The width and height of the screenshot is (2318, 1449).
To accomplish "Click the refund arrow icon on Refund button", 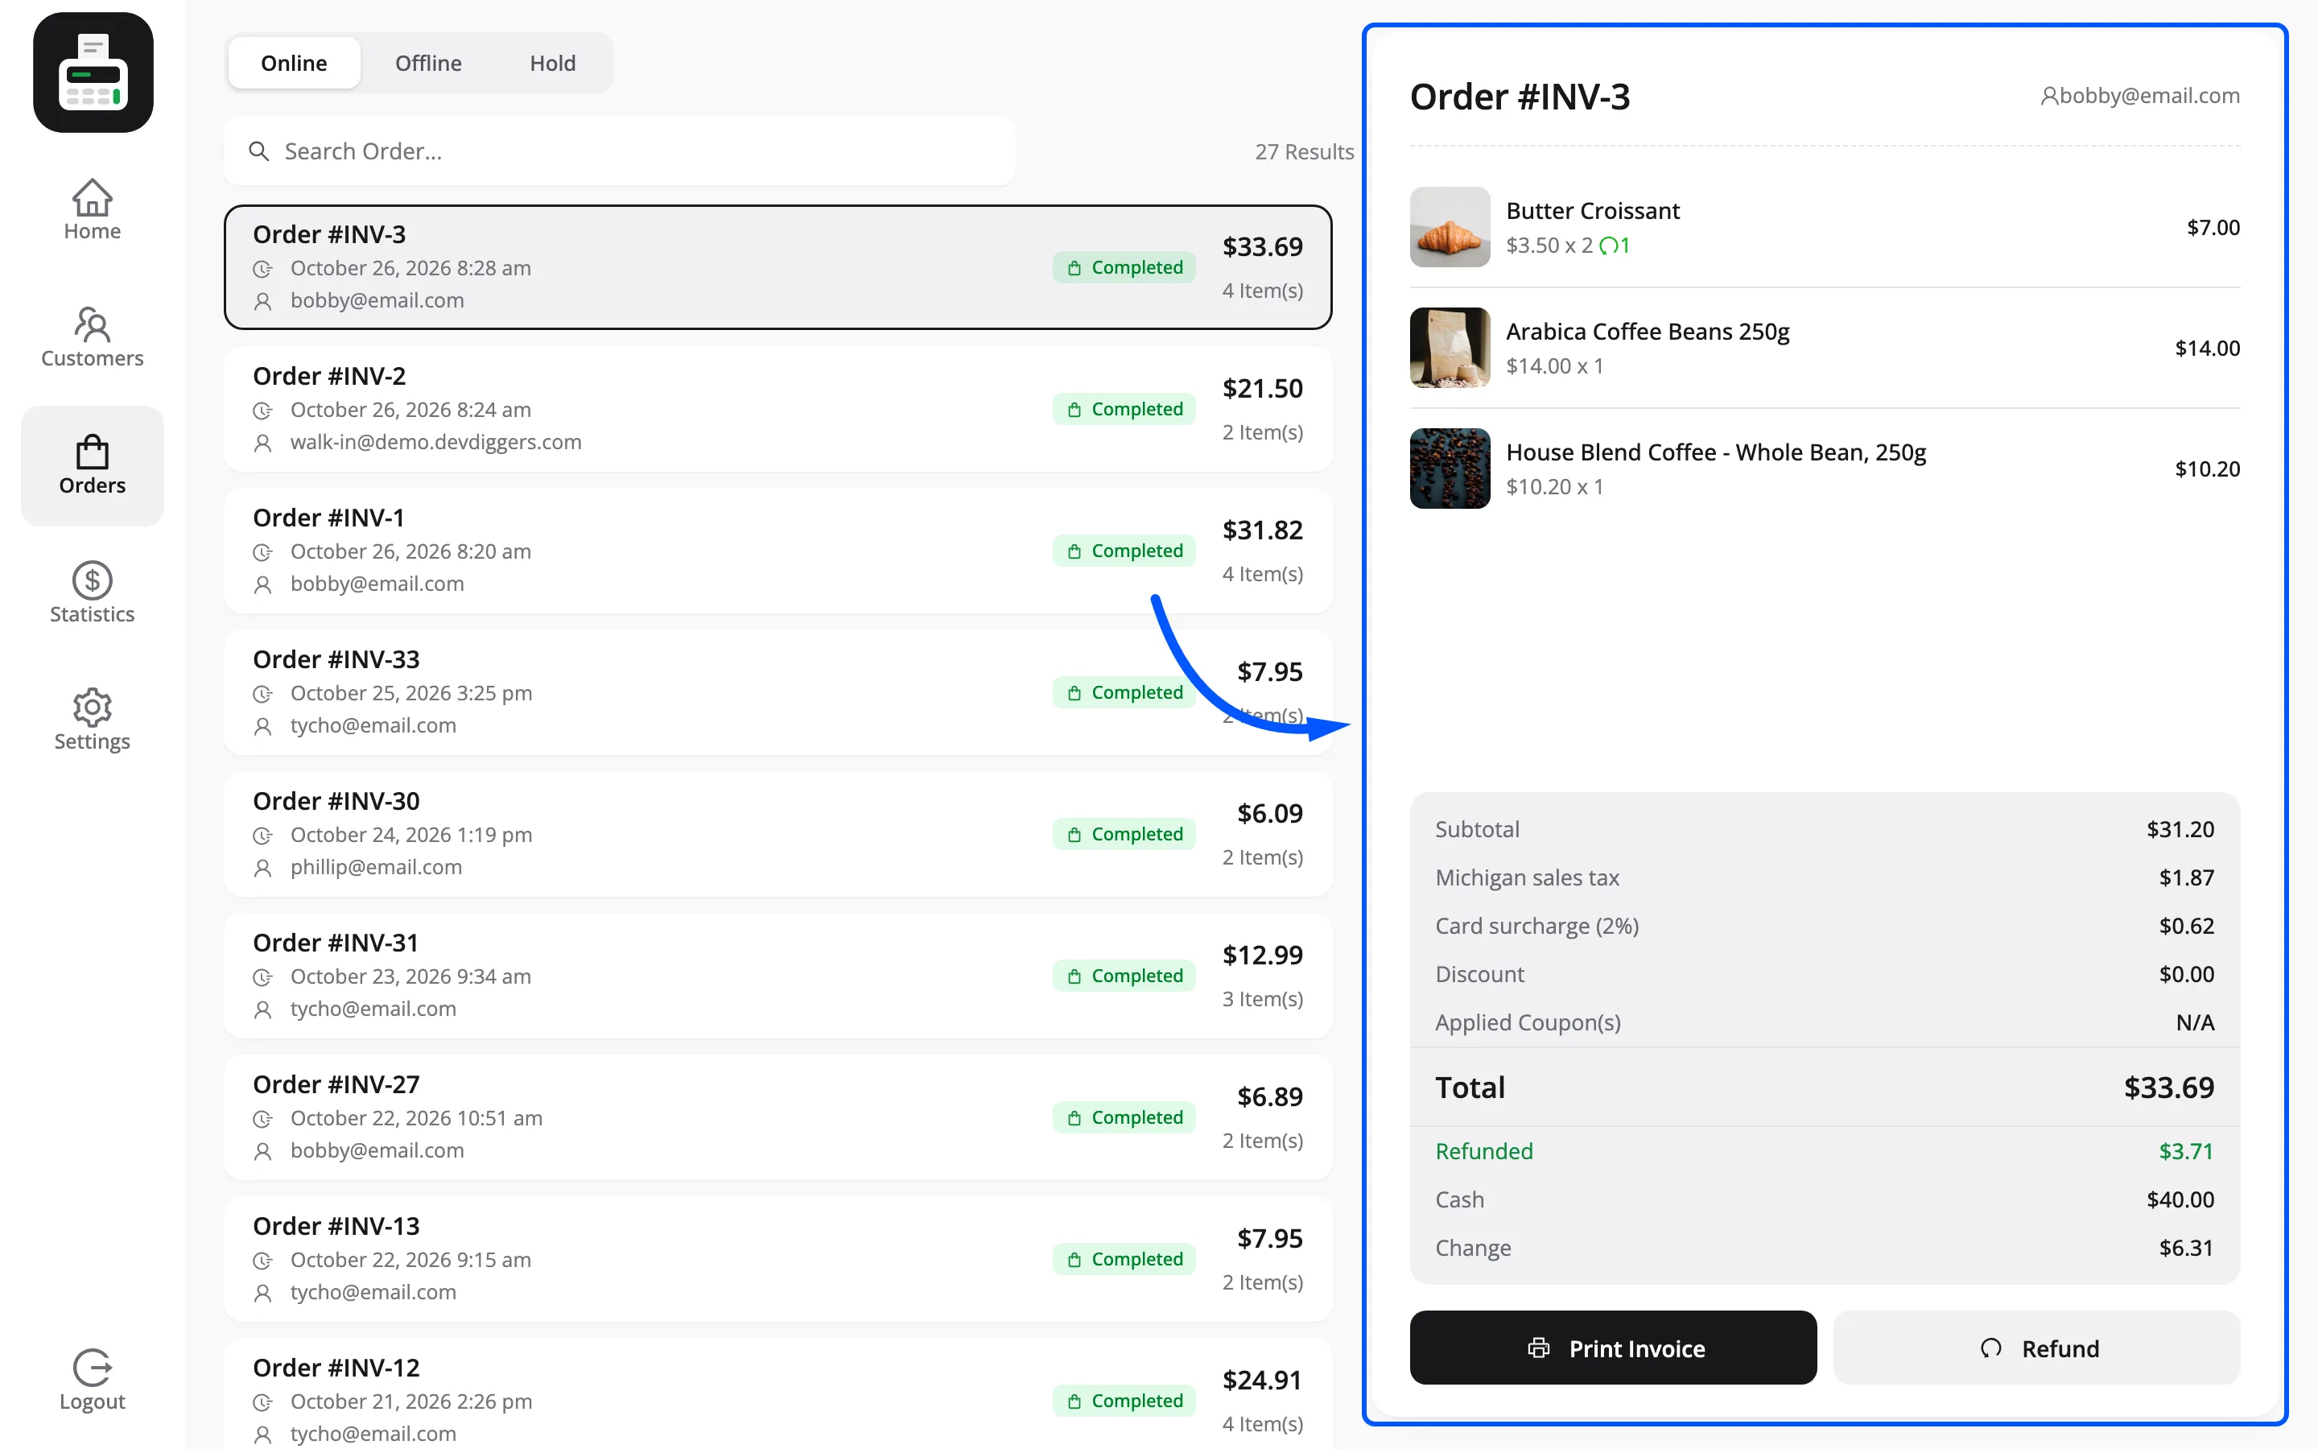I will 1991,1348.
